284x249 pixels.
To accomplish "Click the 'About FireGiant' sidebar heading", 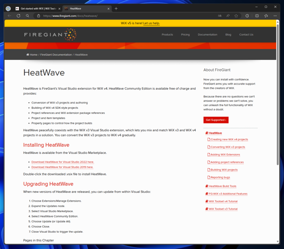I will [217, 70].
